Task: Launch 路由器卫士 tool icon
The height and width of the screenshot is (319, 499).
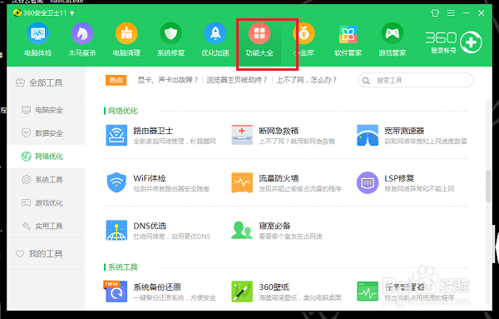Action: click(116, 135)
